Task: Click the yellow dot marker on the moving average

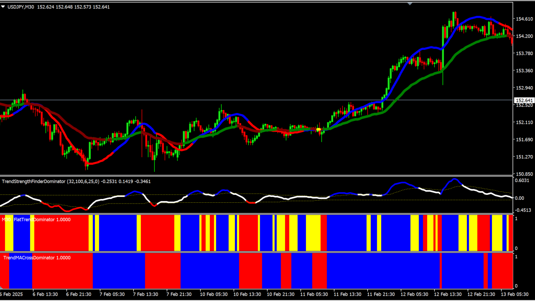Action: coord(318,130)
